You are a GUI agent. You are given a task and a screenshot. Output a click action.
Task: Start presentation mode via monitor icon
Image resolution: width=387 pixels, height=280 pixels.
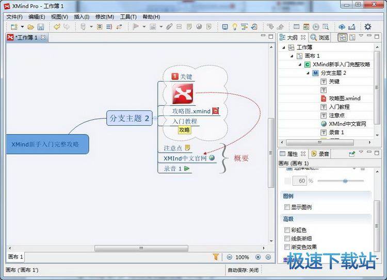coord(225,27)
